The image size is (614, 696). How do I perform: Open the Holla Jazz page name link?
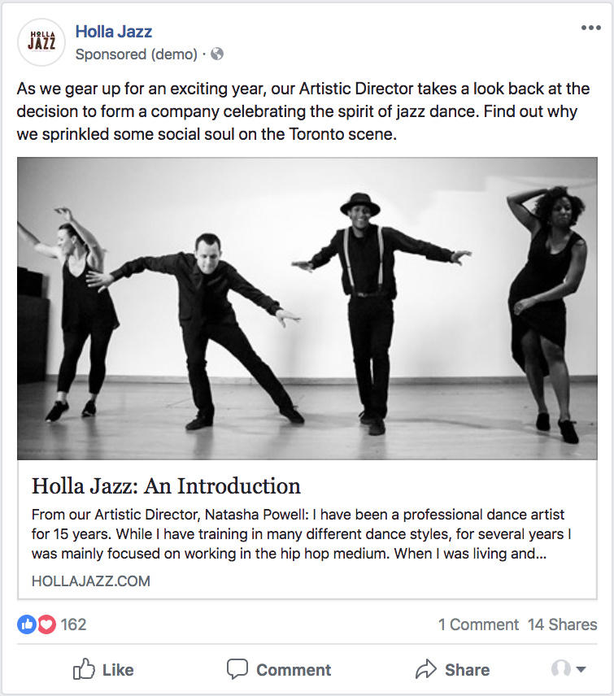click(x=114, y=32)
